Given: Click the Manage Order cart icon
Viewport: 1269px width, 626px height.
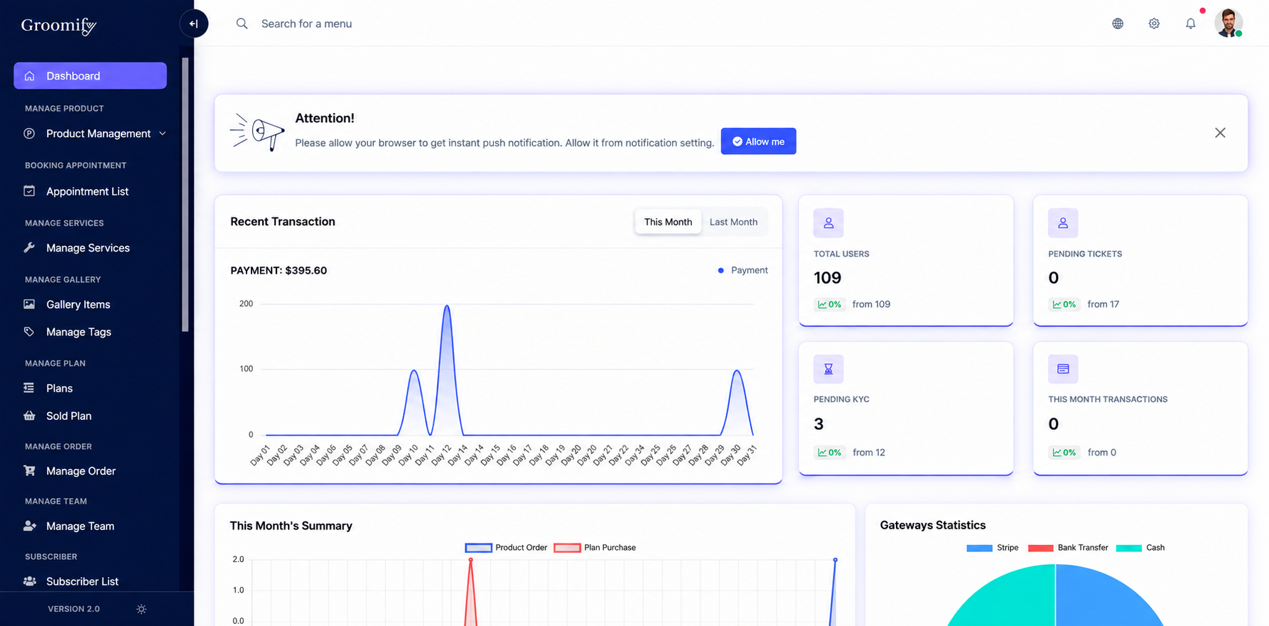Looking at the screenshot, I should click(29, 470).
